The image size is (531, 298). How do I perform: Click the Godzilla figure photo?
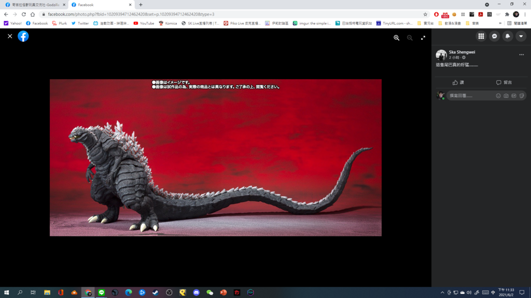coord(215,157)
